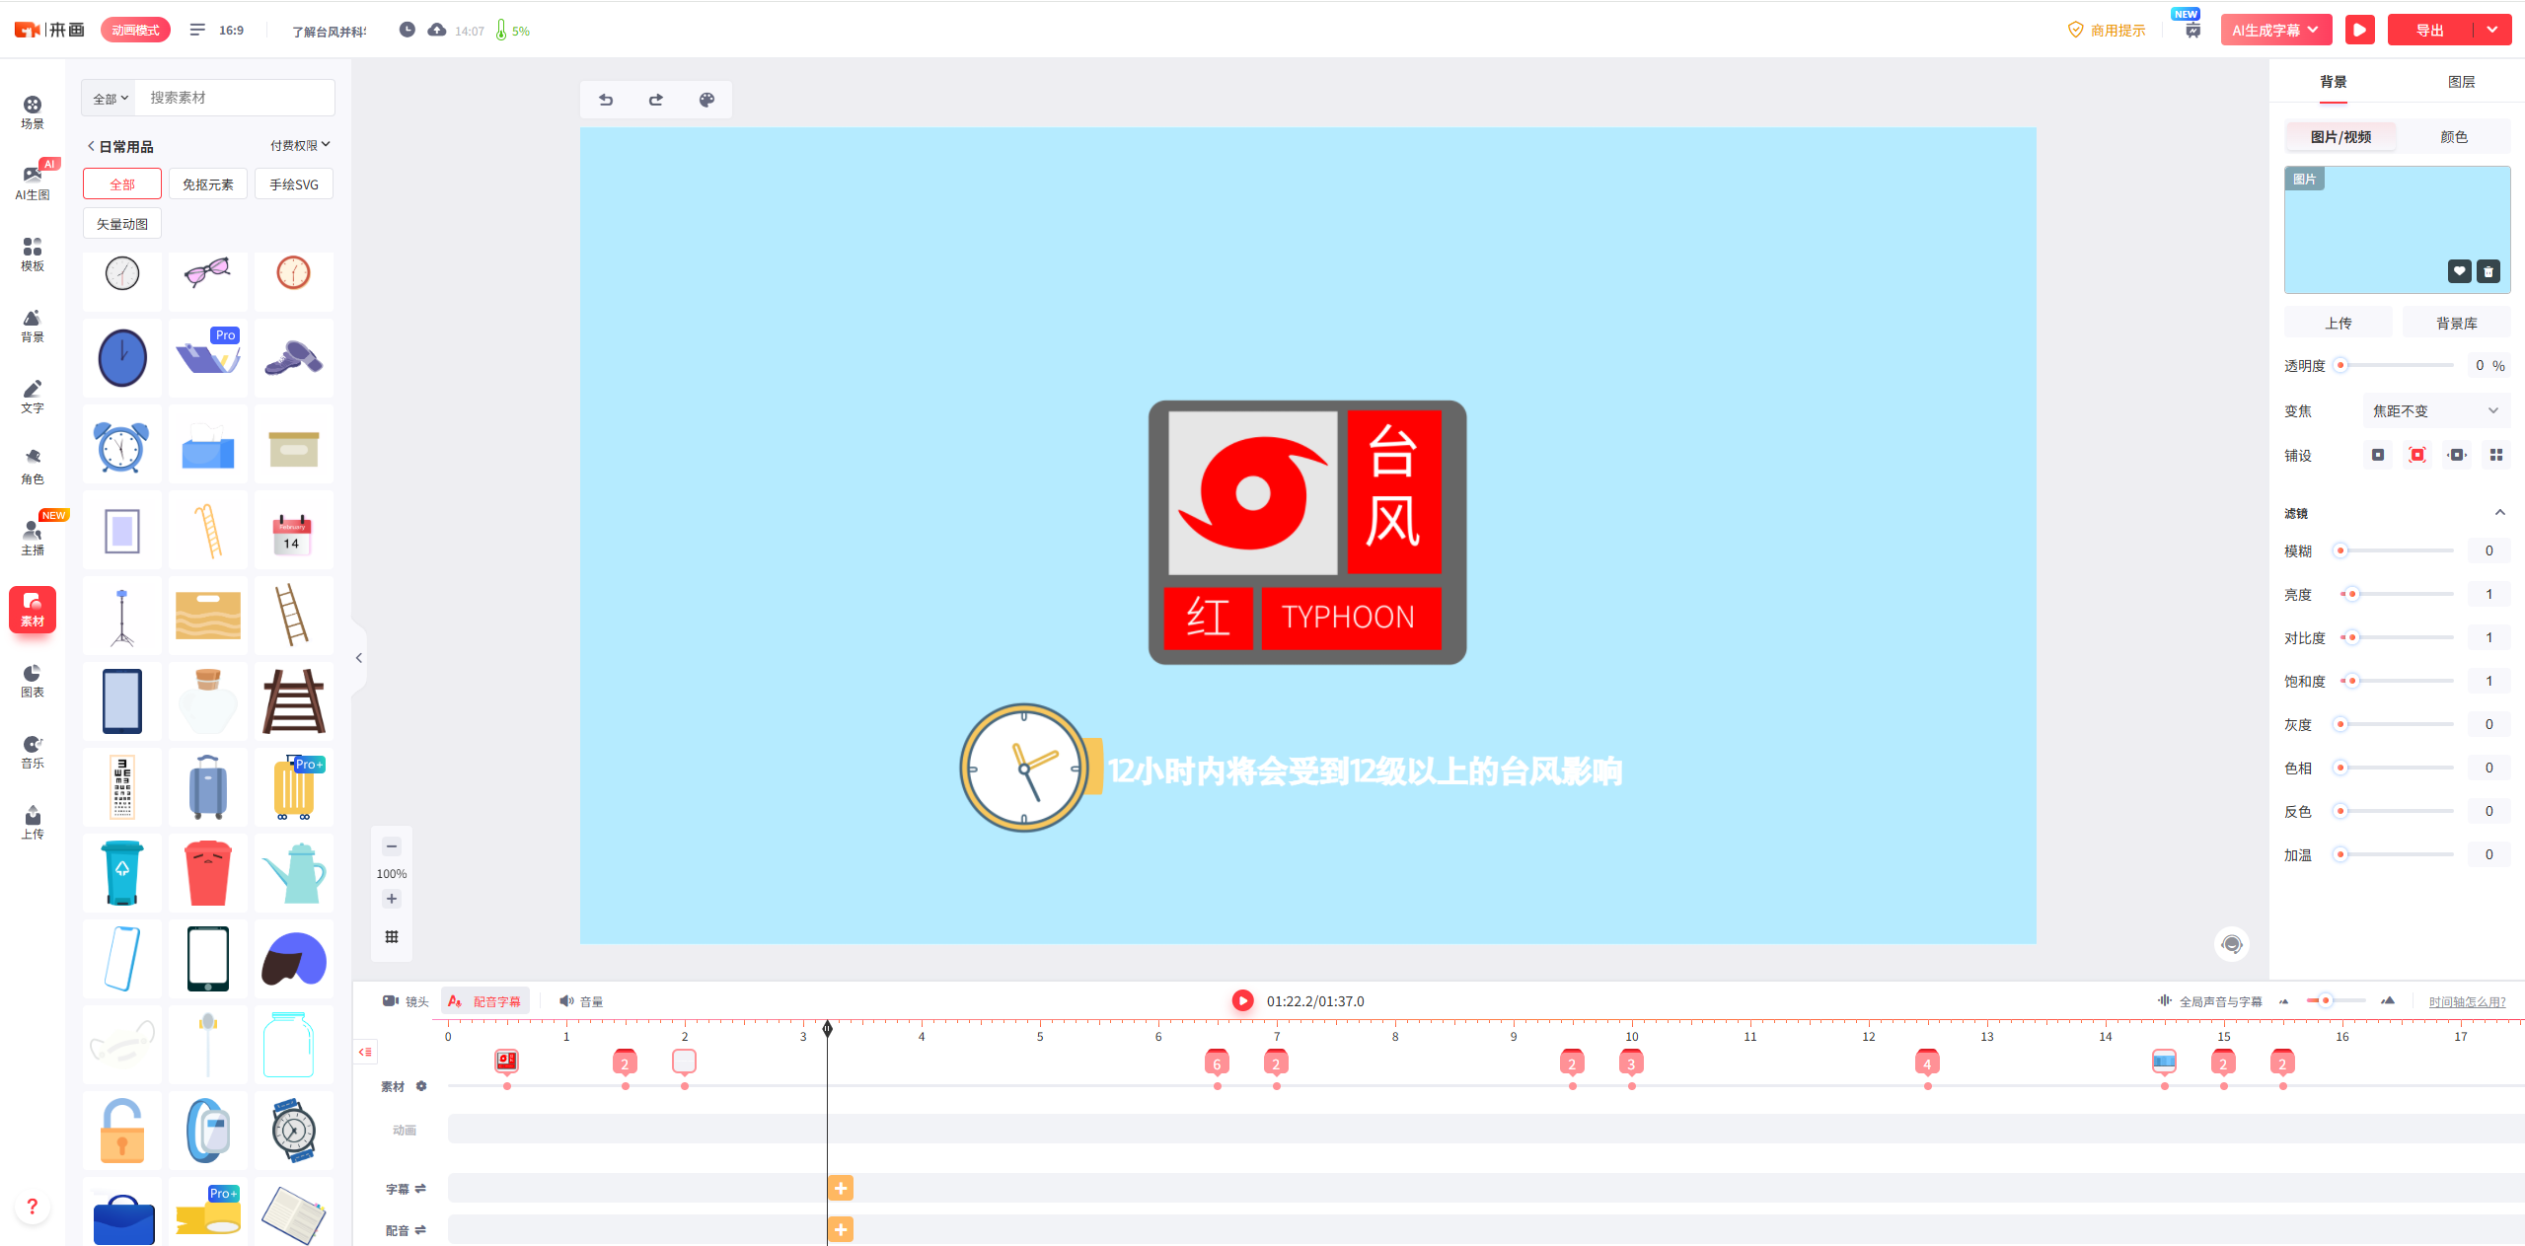Add subtitle with 字幕 track plus
Image resolution: width=2525 pixels, height=1246 pixels.
841,1189
